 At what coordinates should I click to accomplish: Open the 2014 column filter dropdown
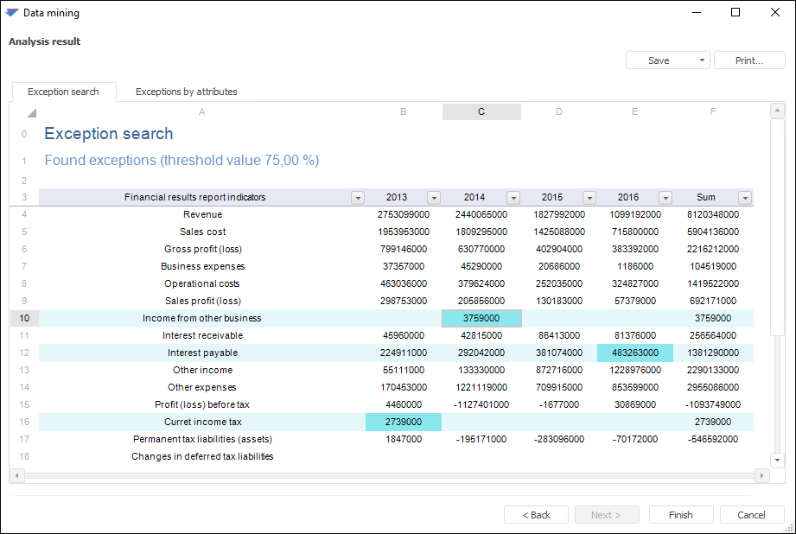[513, 198]
